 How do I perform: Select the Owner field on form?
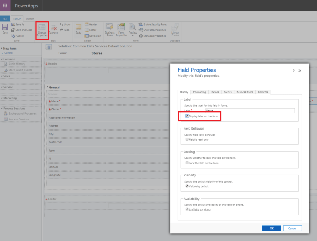109,109
